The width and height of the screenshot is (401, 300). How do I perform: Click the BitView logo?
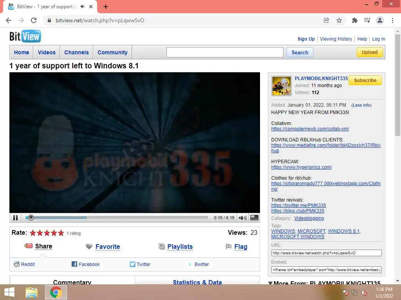(x=25, y=36)
